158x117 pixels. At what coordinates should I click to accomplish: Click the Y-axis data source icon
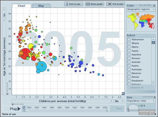tap(7, 94)
